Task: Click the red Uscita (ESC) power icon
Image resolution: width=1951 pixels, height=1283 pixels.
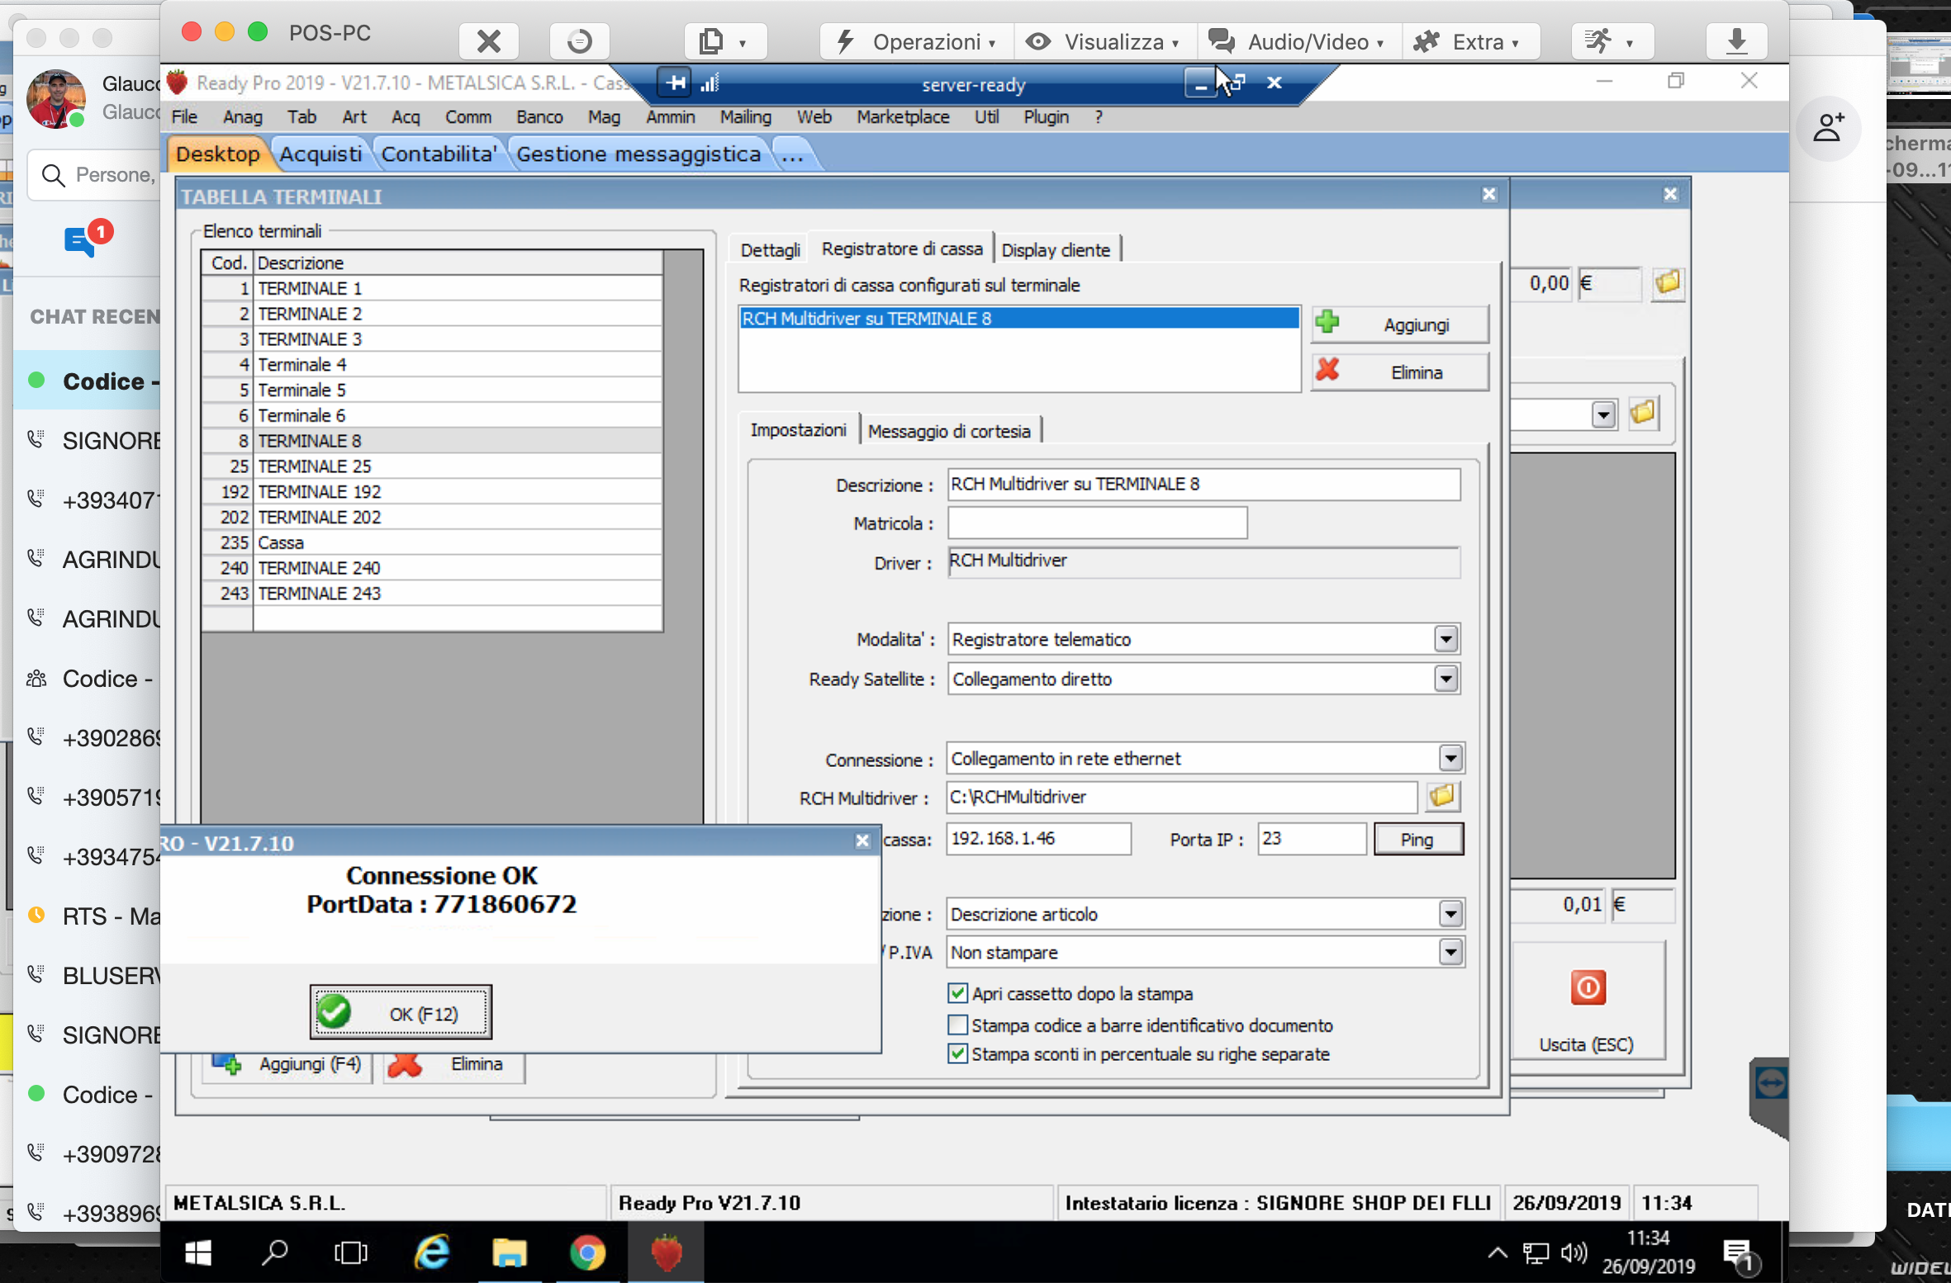Action: click(1588, 987)
